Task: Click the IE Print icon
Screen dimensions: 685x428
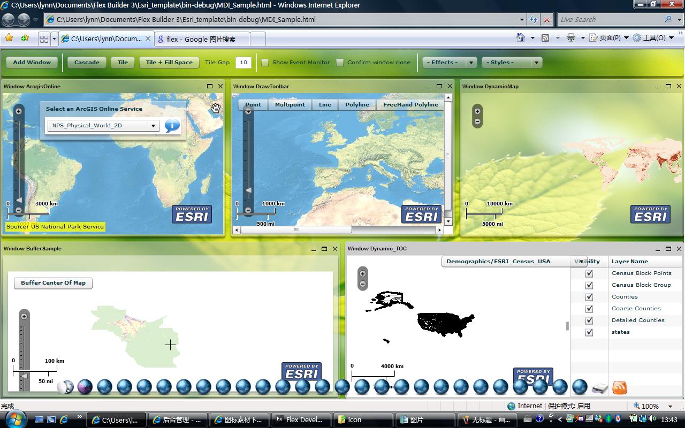Action: (x=571, y=38)
